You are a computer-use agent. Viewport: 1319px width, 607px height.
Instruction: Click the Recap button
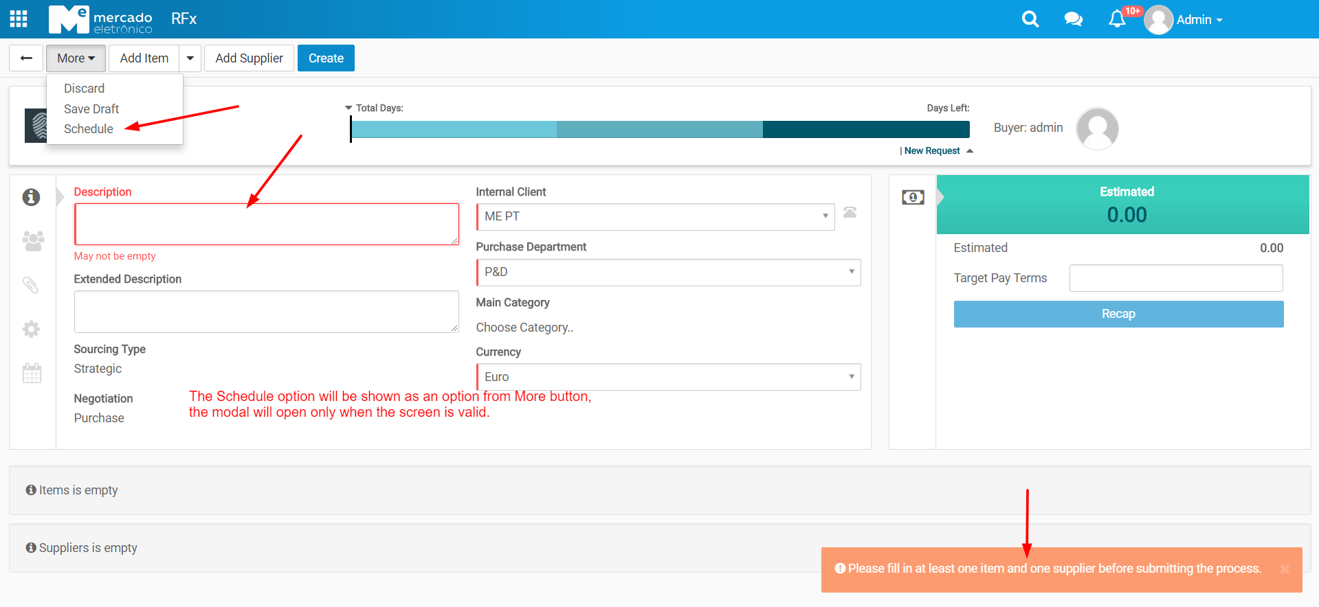tap(1118, 314)
